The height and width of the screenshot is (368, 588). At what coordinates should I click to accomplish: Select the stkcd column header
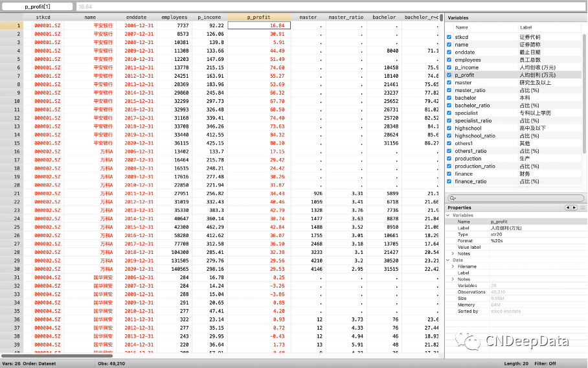pos(43,17)
